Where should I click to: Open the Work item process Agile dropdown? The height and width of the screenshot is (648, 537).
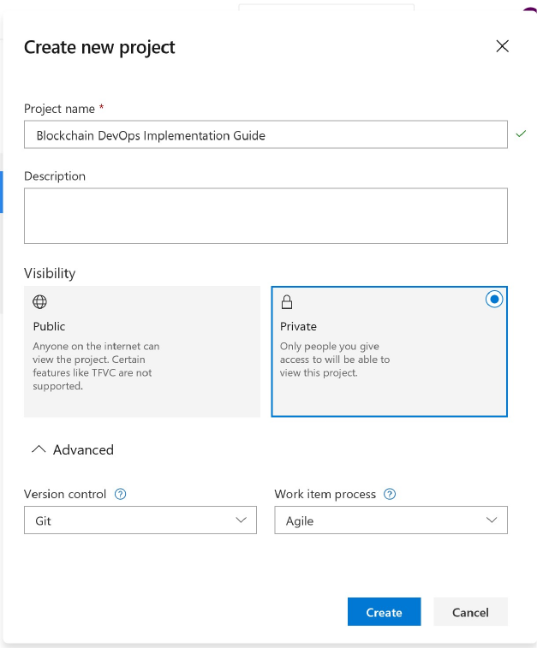pyautogui.click(x=391, y=520)
